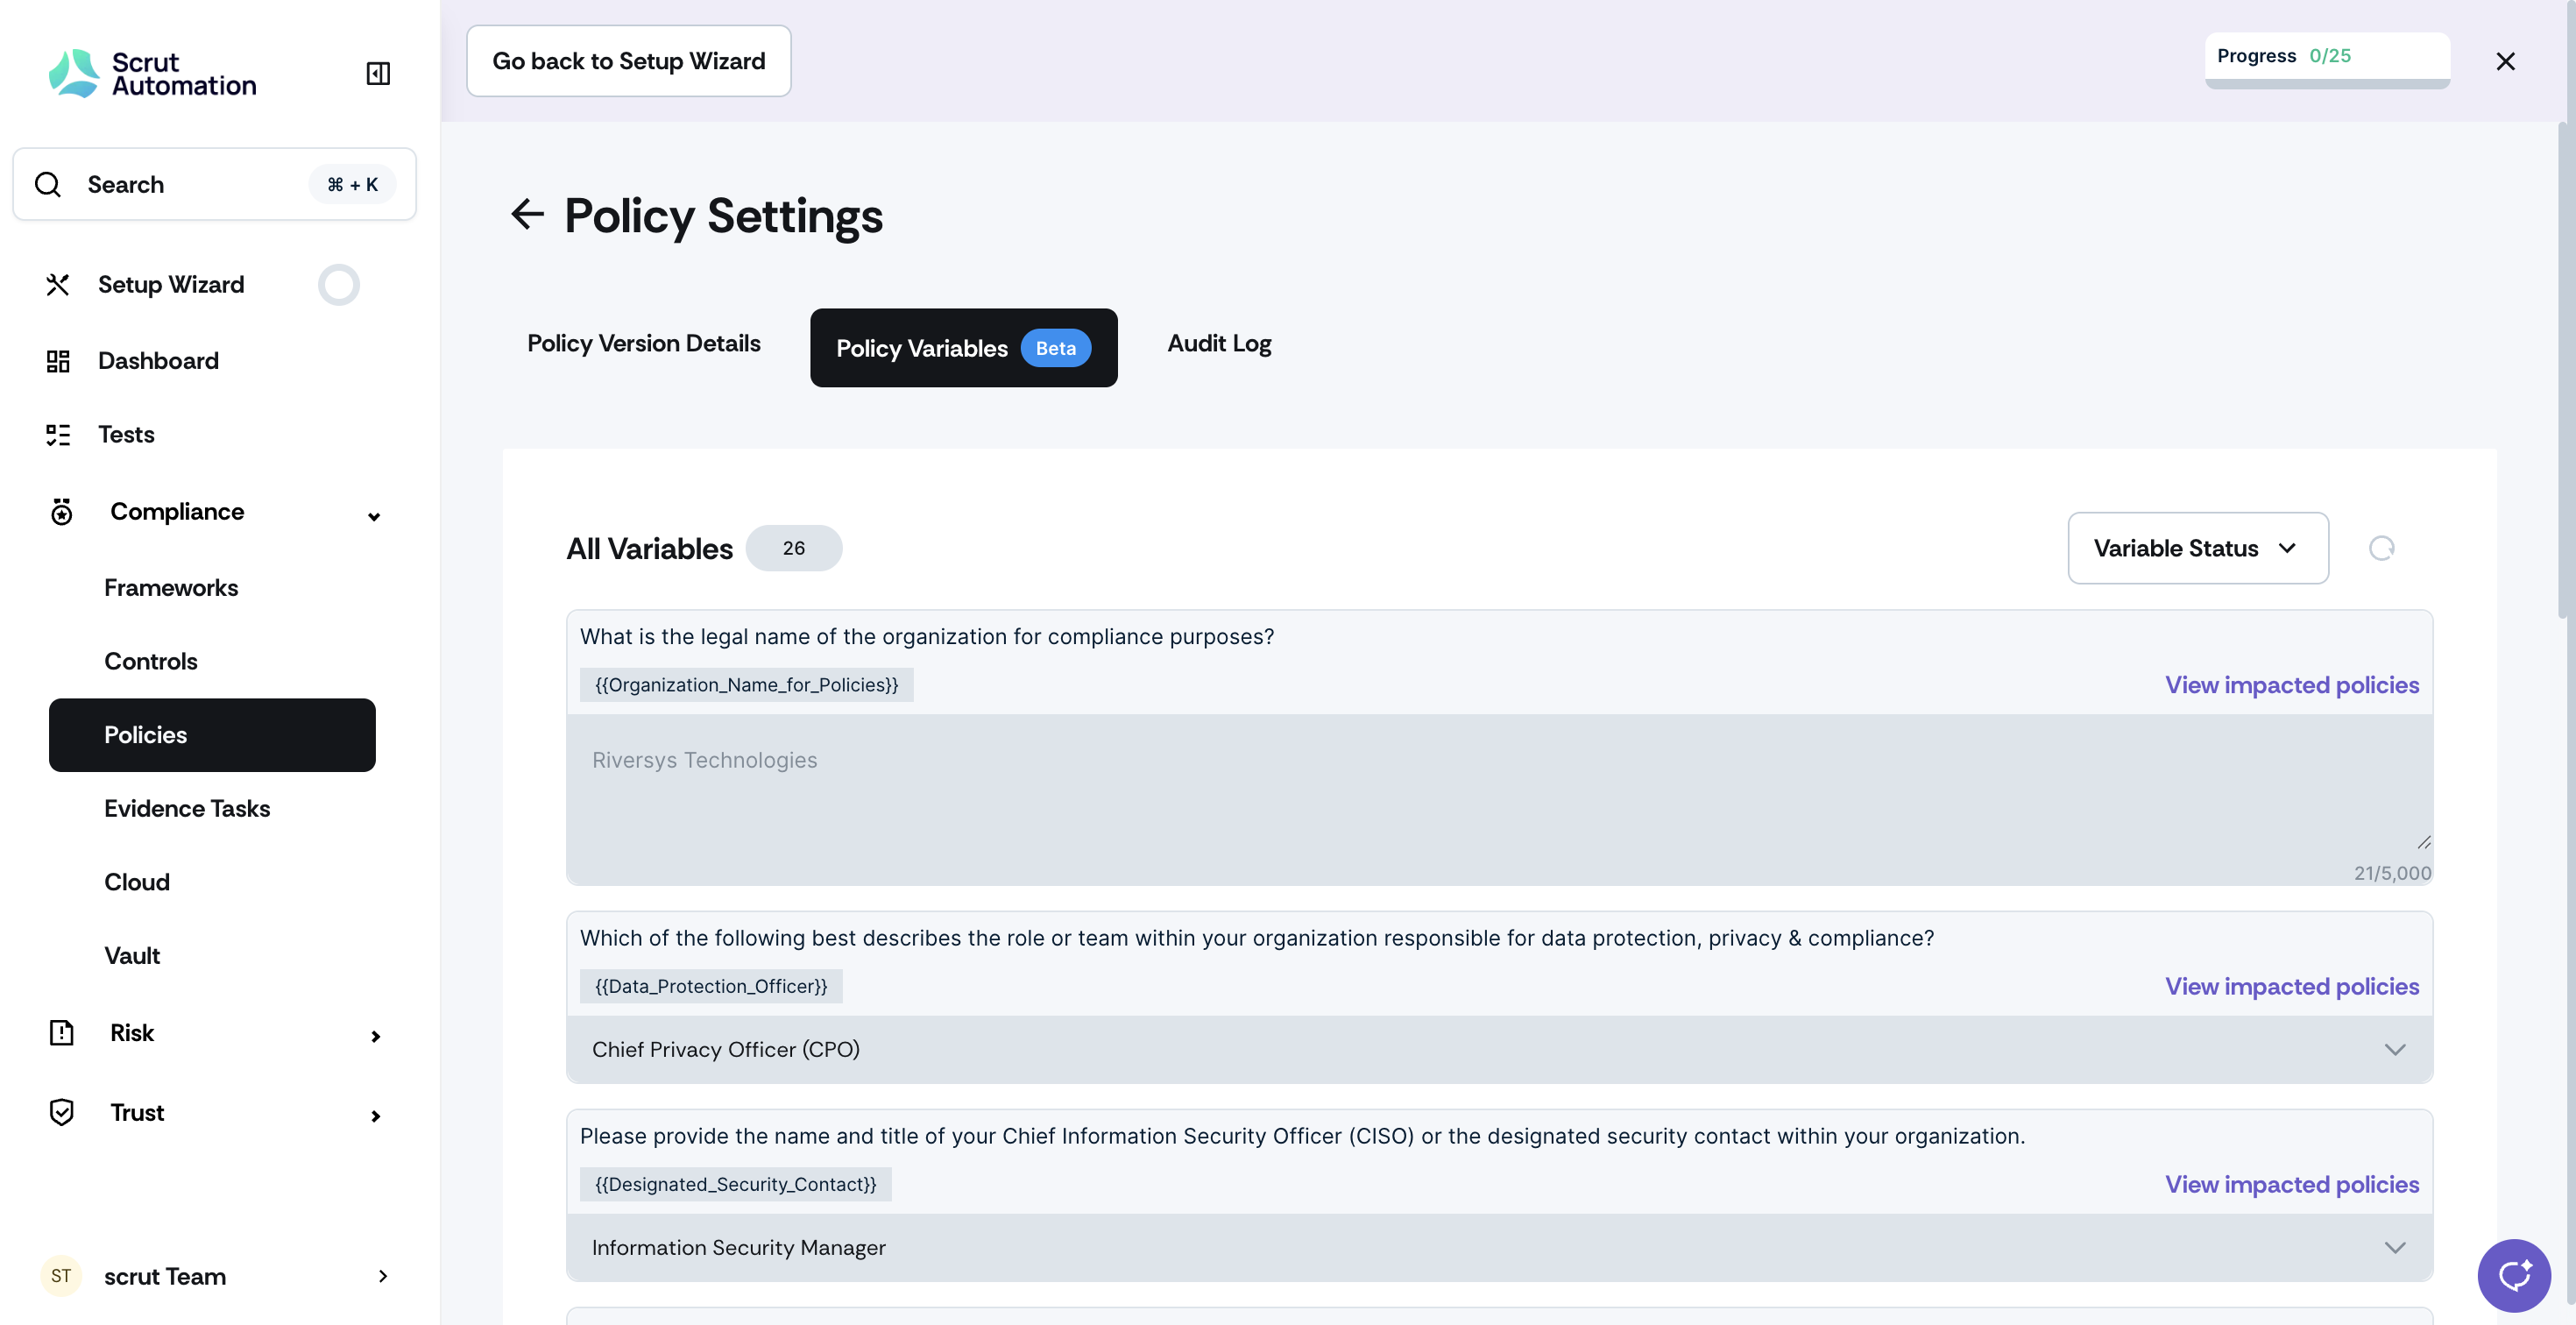The image size is (2576, 1325).
Task: Click the Search input box
Action: [x=214, y=184]
